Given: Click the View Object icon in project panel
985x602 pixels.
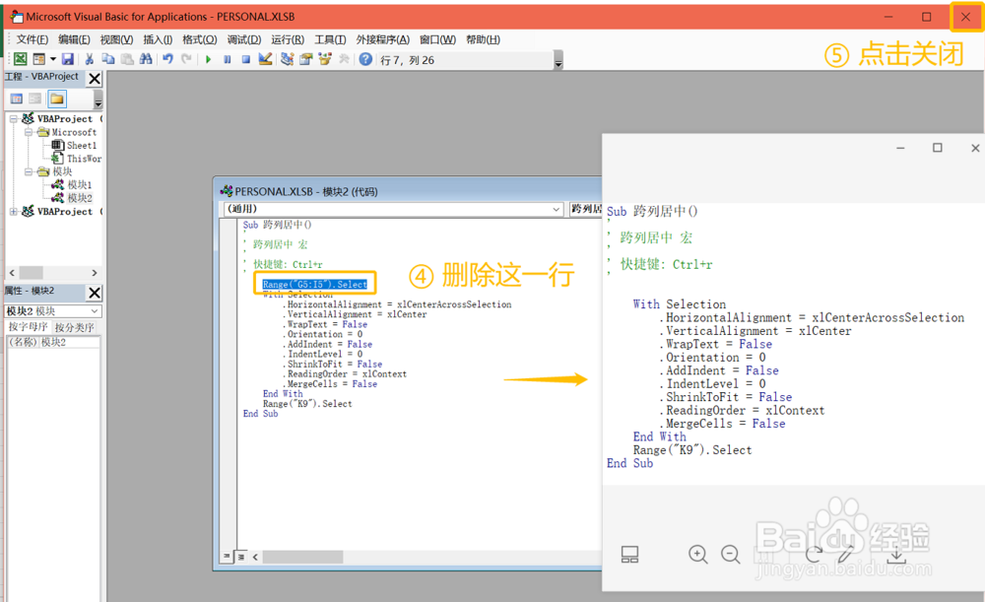Looking at the screenshot, I should tap(35, 99).
